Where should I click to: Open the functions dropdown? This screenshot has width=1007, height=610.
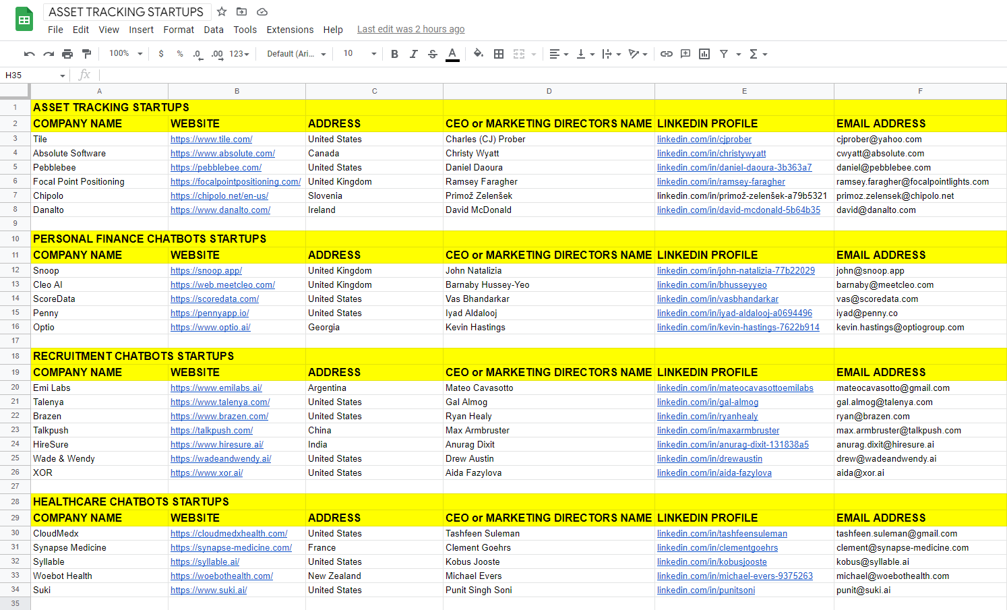758,54
